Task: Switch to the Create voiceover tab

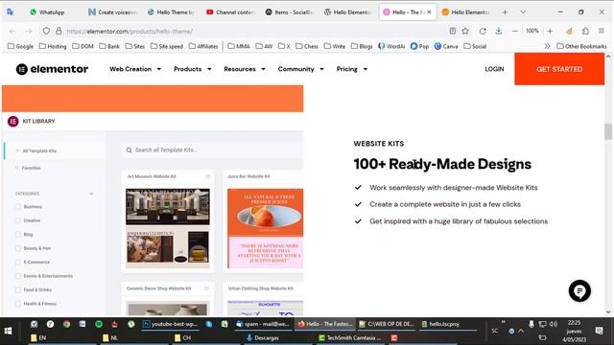Action: [x=113, y=12]
